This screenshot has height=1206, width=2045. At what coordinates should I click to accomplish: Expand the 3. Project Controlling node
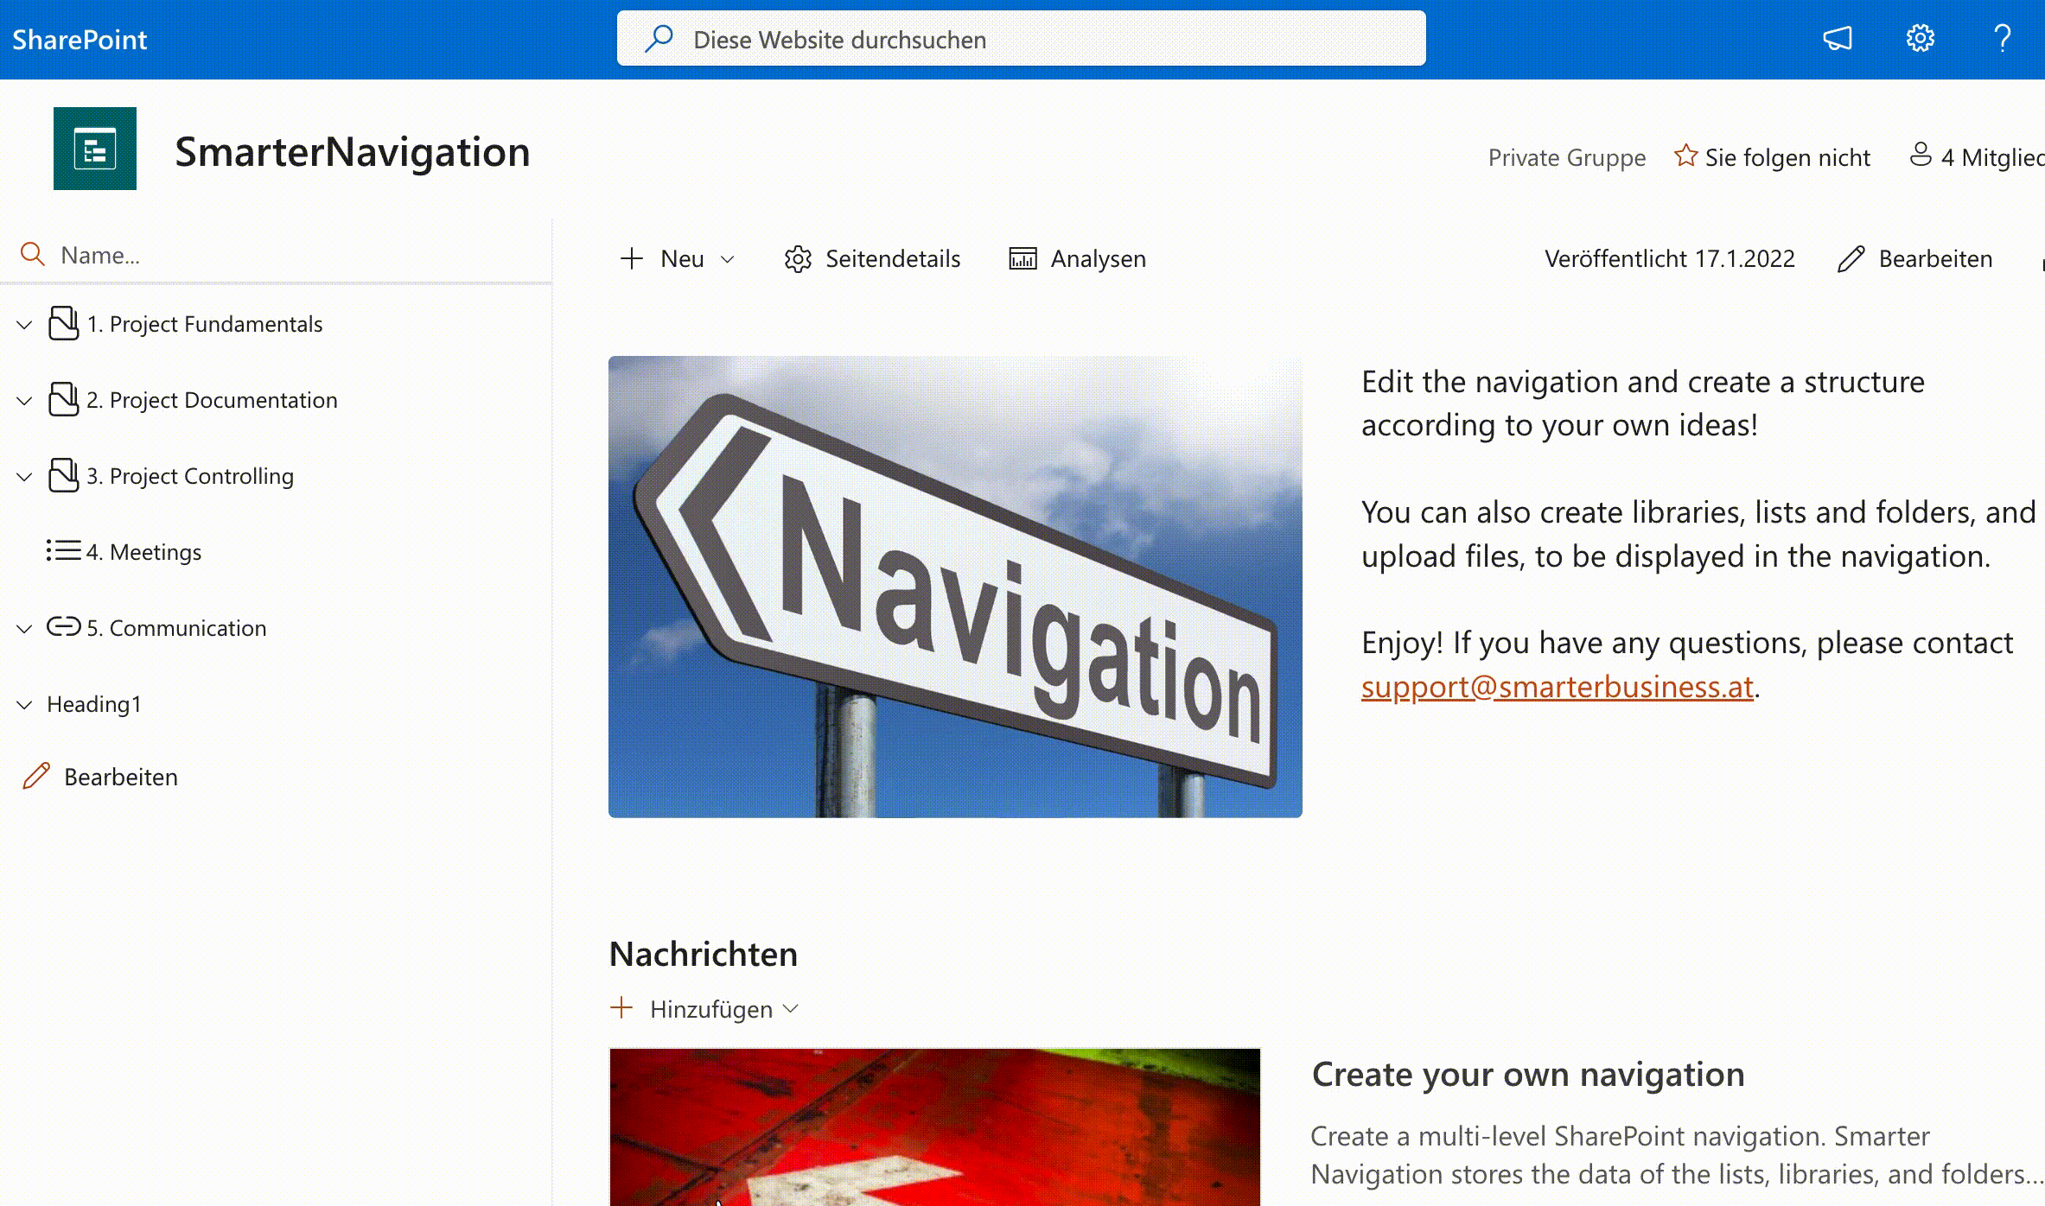click(x=24, y=477)
